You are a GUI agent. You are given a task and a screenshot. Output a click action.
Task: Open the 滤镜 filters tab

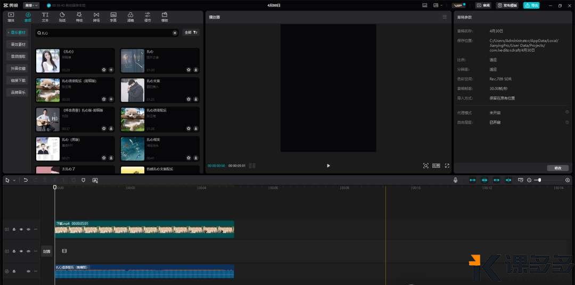pos(130,17)
